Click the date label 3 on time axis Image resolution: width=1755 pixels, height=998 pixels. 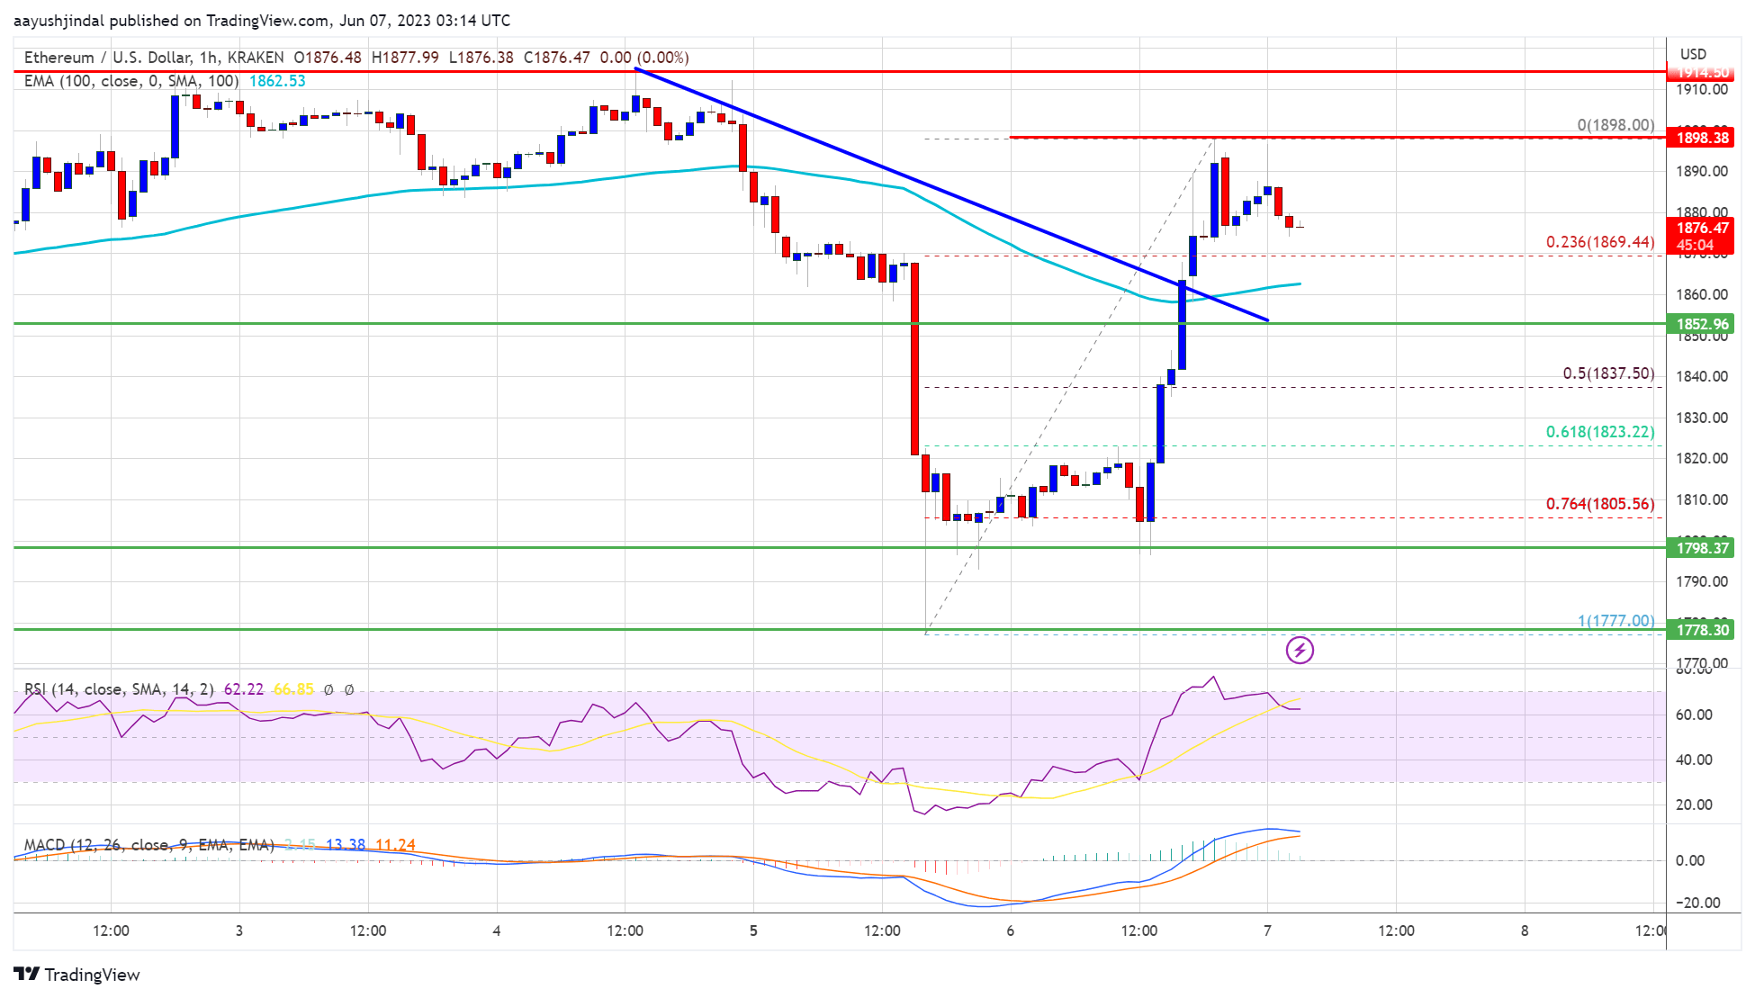coord(239,931)
